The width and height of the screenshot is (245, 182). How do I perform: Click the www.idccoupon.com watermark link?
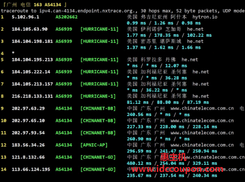click(177, 169)
